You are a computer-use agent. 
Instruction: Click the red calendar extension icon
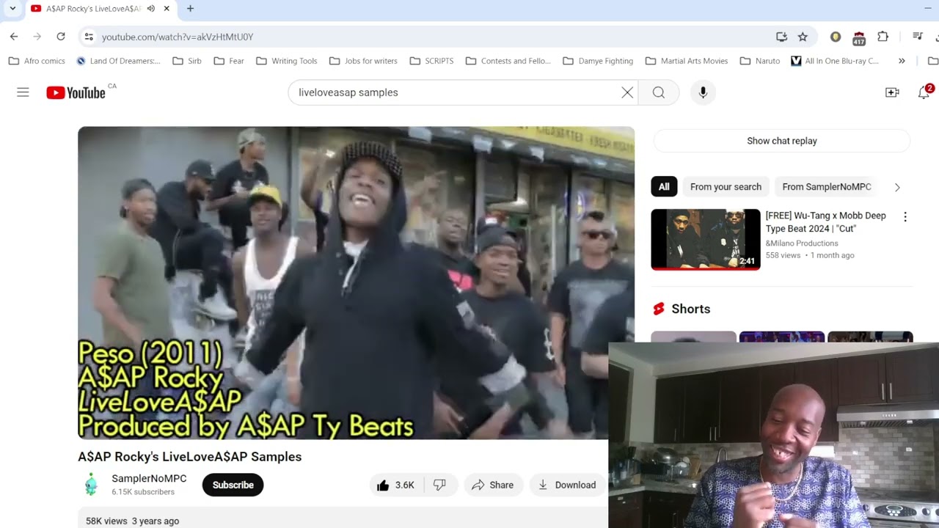click(859, 37)
